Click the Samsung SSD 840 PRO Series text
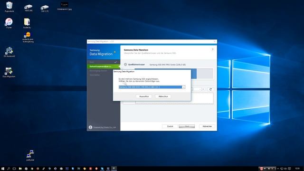This screenshot has height=171, width=304. click(x=168, y=65)
